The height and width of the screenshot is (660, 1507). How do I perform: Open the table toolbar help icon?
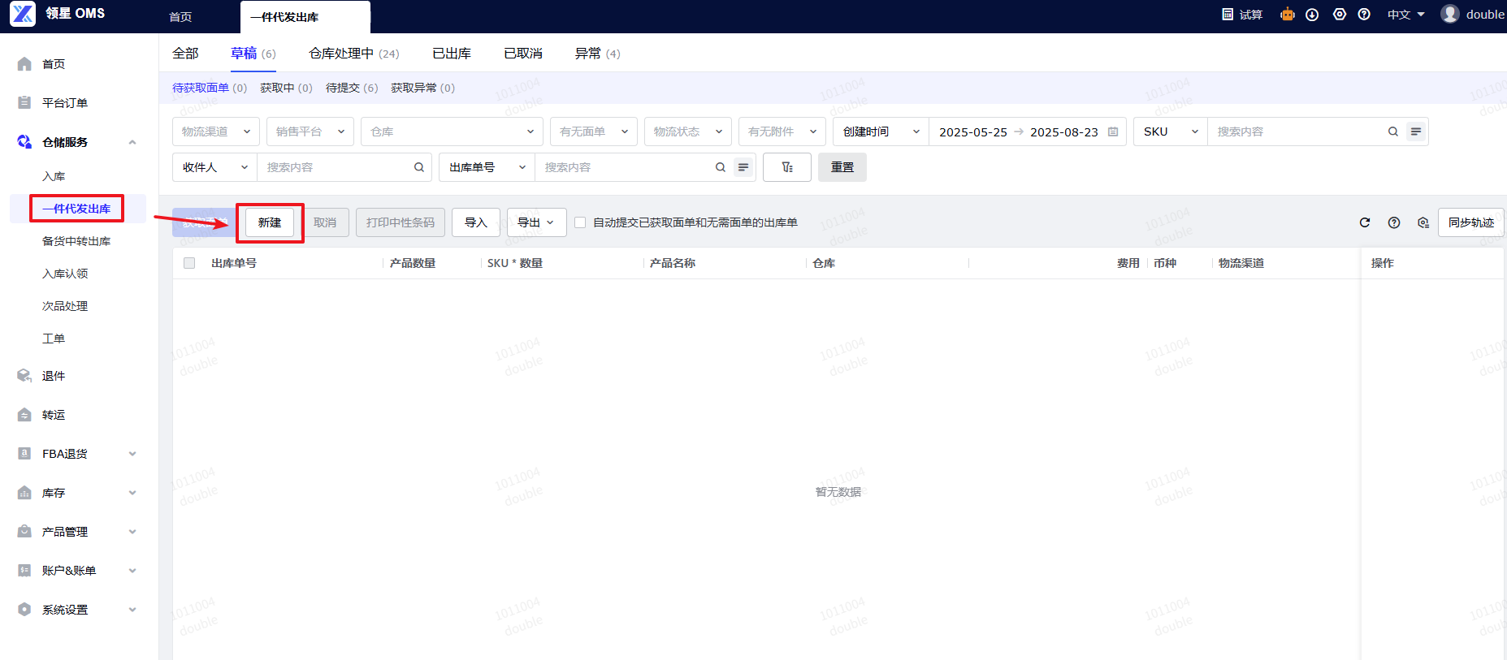[1394, 222]
